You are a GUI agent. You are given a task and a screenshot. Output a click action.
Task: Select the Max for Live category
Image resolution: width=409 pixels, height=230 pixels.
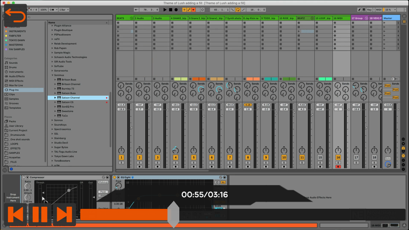(x=16, y=85)
